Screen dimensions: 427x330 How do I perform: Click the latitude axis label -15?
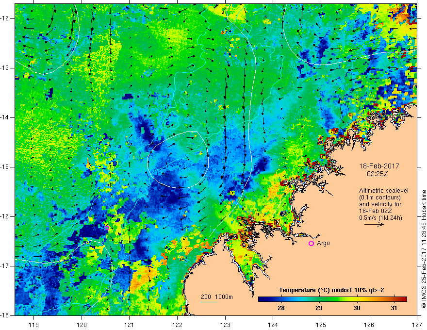click(5, 167)
